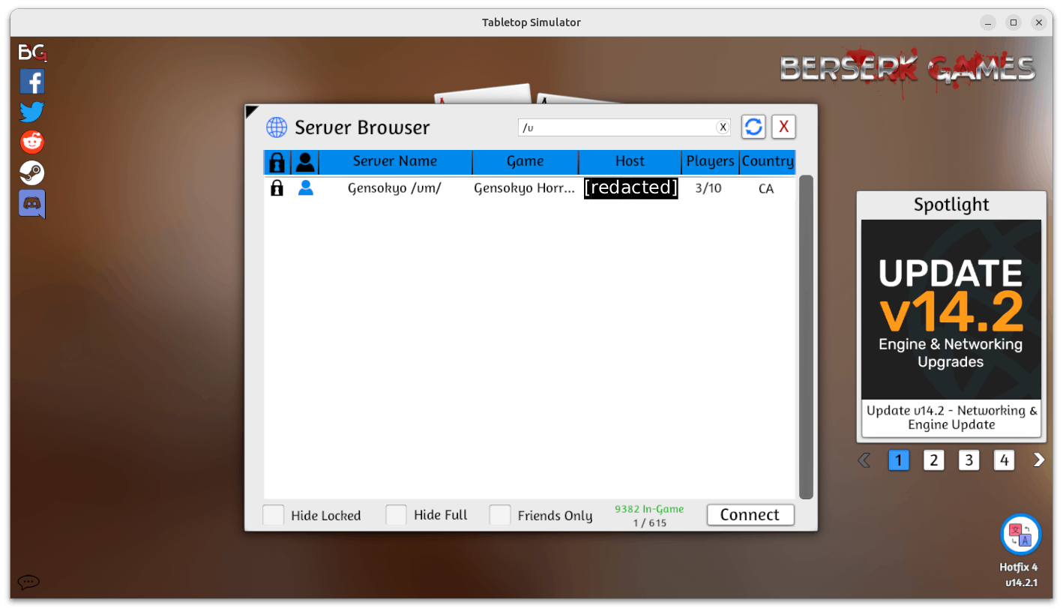This screenshot has height=611, width=1063.
Task: Click the corner triangle of Server Browser
Action: [251, 111]
